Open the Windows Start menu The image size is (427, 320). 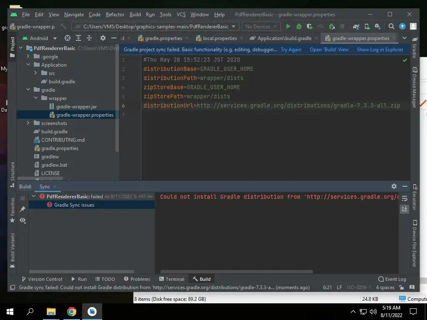pyautogui.click(x=10, y=312)
